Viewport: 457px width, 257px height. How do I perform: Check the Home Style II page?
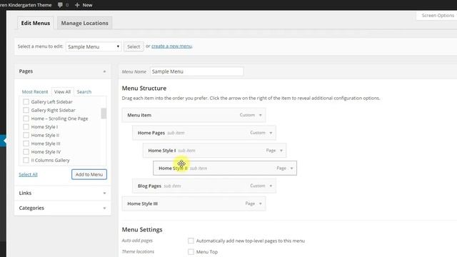pos(26,135)
